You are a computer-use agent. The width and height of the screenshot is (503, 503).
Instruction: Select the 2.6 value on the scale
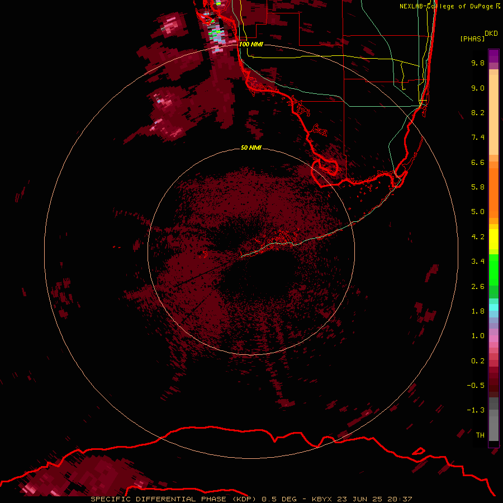478,287
